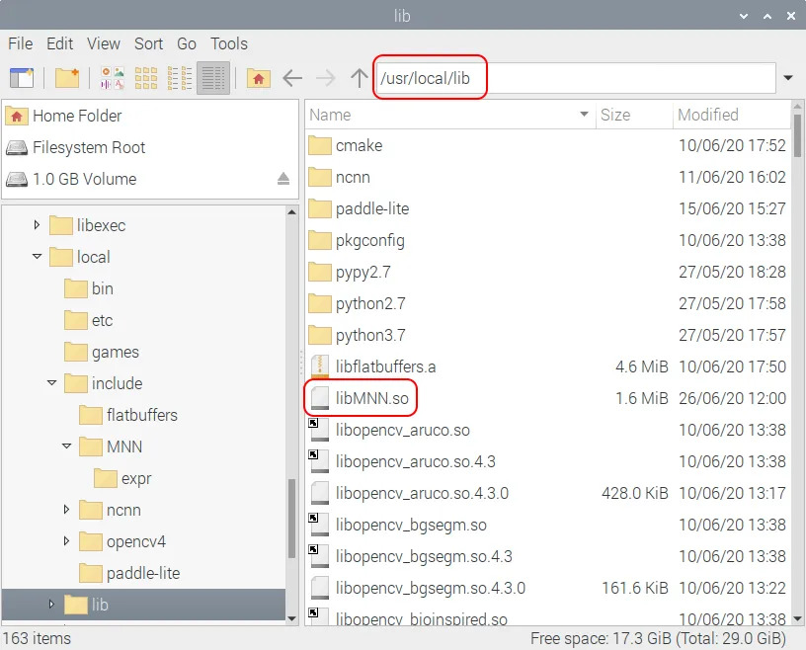Image resolution: width=806 pixels, height=650 pixels.
Task: Go to home folder via toolbar icon
Action: 259,78
